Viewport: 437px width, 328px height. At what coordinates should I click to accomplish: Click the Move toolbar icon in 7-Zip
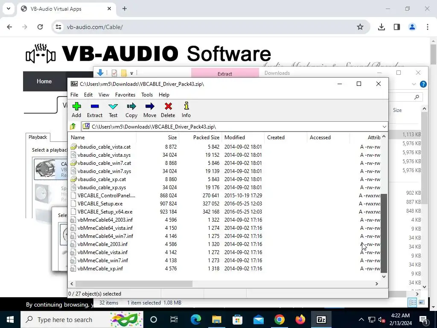click(150, 110)
